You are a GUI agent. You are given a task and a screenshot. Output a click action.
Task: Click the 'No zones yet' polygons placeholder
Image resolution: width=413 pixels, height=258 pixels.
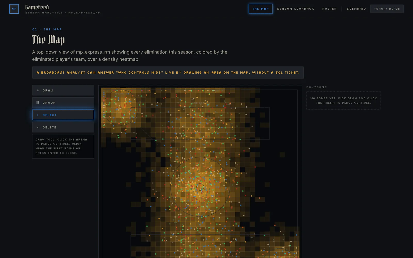pyautogui.click(x=344, y=101)
